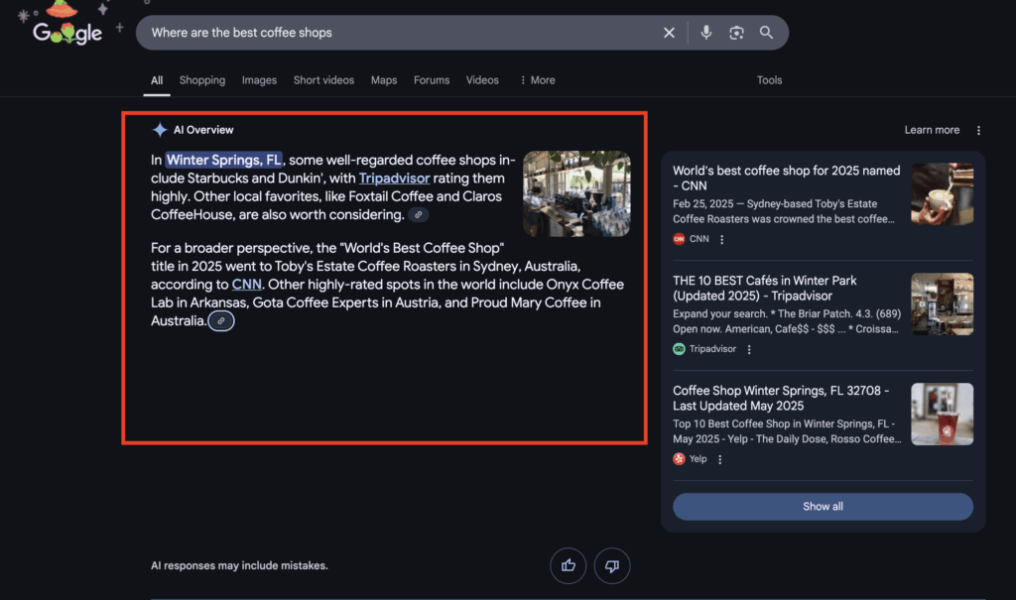Open World's best coffee shop CNN result
The width and height of the screenshot is (1016, 600).
(x=786, y=179)
